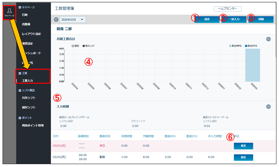Collapse the 工数 menu group
The width and height of the screenshot is (279, 167).
(20, 73)
